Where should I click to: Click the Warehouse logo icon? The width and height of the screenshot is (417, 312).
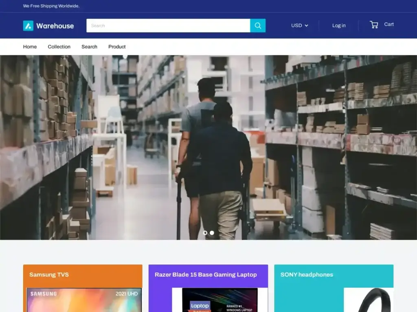pos(27,25)
